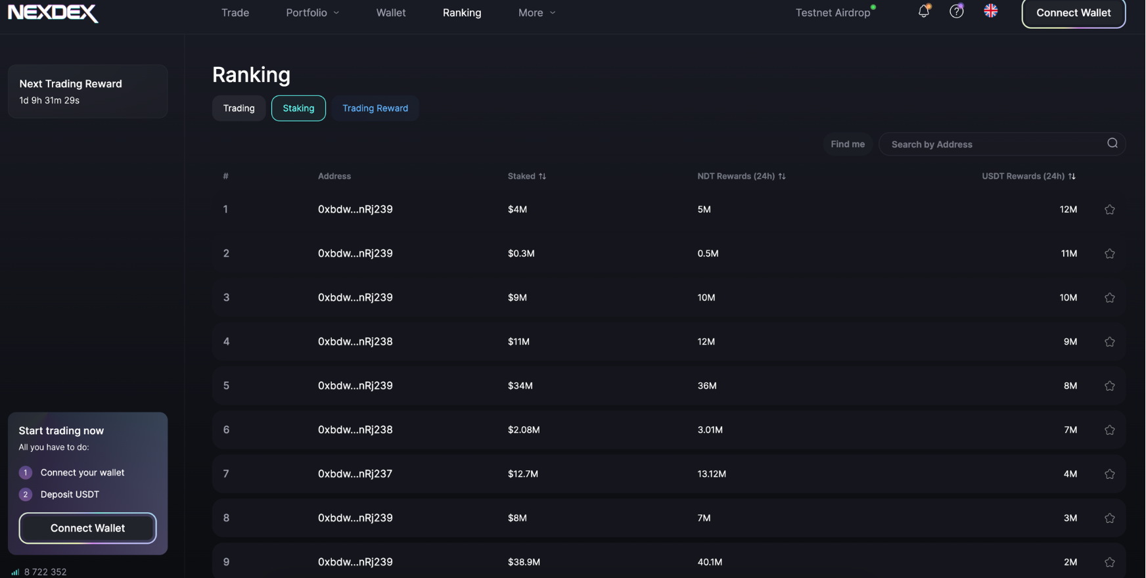Sort by NDT Rewards (24h) arrows

click(782, 176)
